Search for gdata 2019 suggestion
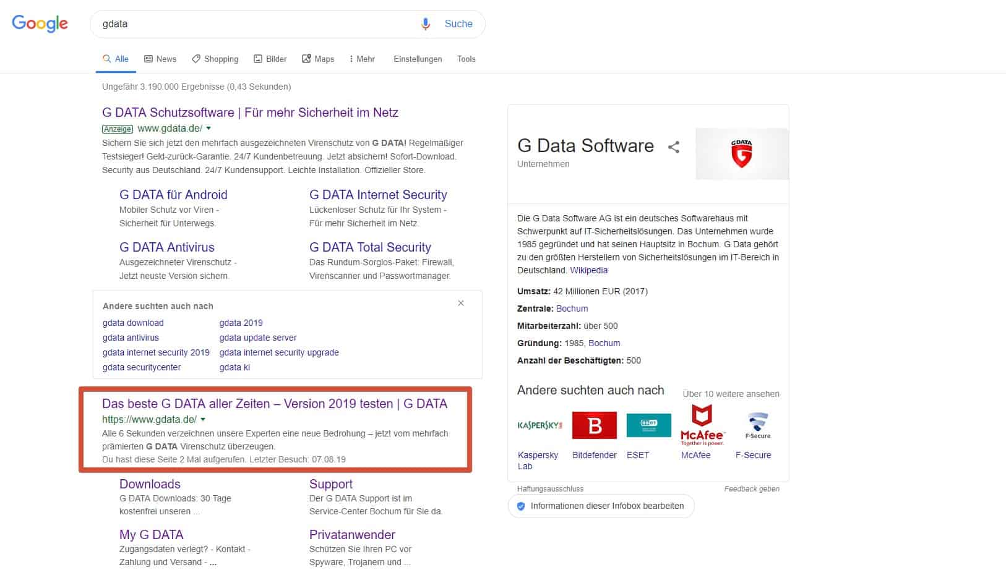This screenshot has height=570, width=1006. 241,323
